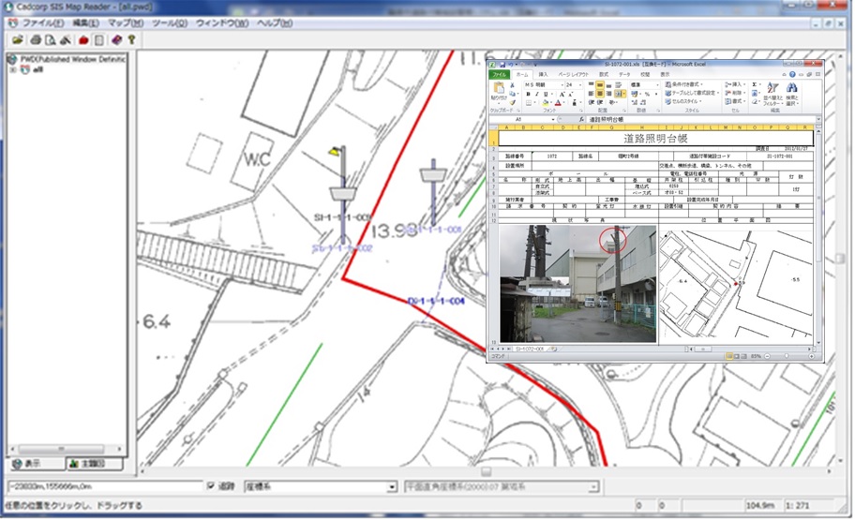855x520 pixels.
Task: Click the Paste icon in Excel ribbon
Action: click(499, 87)
